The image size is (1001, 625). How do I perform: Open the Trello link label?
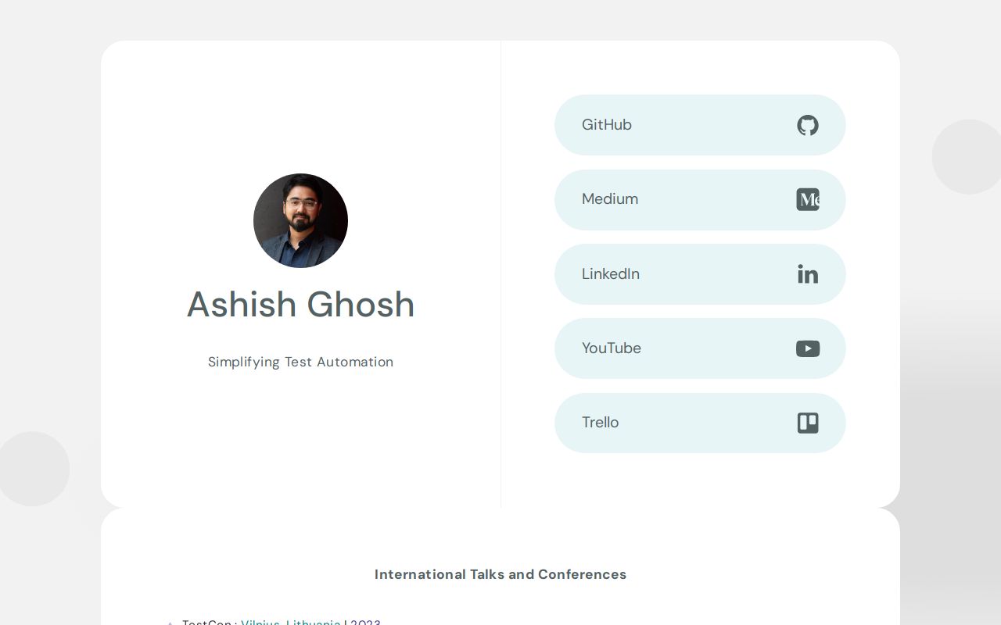point(600,423)
